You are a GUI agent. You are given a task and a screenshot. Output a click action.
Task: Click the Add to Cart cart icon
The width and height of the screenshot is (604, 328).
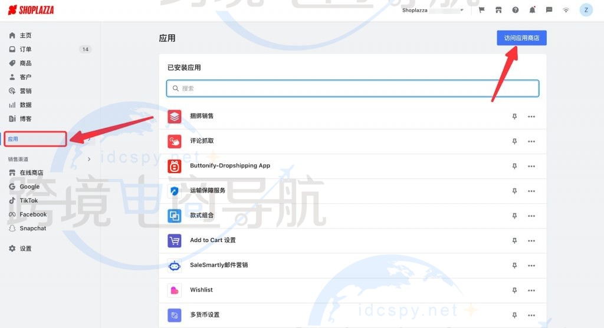click(175, 241)
